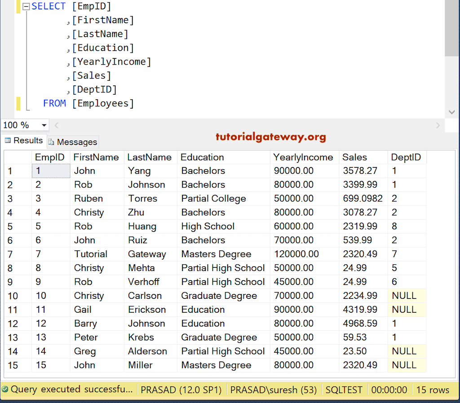Click the 'Partial College' education cell
Image resolution: width=460 pixels, height=403 pixels.
(224, 199)
